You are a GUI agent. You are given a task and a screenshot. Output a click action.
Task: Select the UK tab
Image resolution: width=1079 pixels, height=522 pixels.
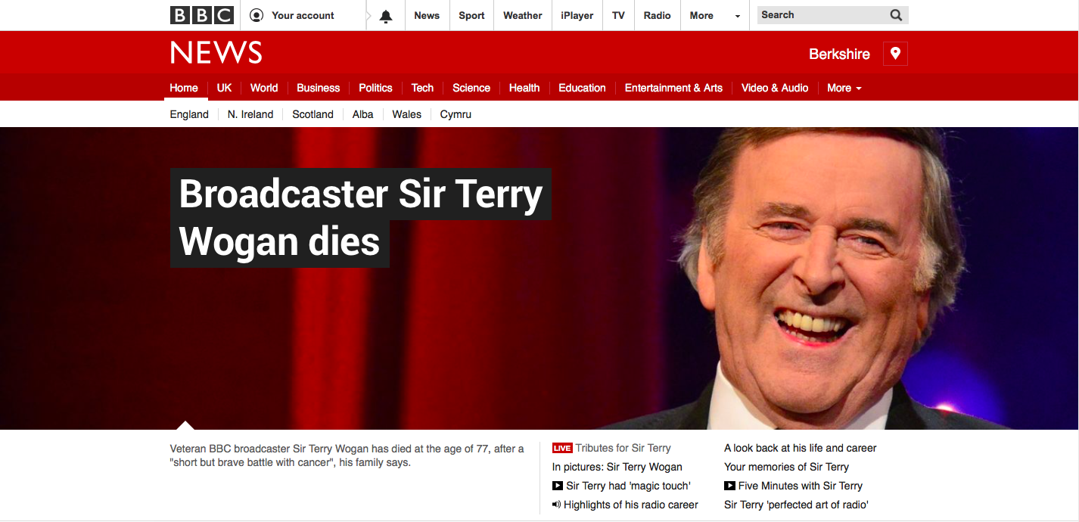coord(224,88)
